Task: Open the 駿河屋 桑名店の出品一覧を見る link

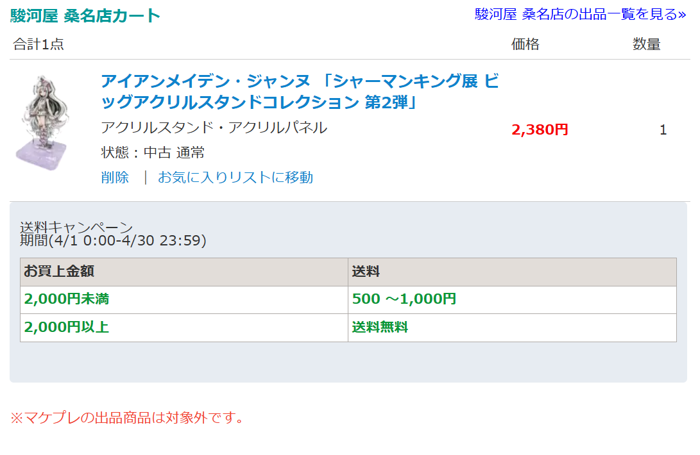Action: click(x=580, y=14)
